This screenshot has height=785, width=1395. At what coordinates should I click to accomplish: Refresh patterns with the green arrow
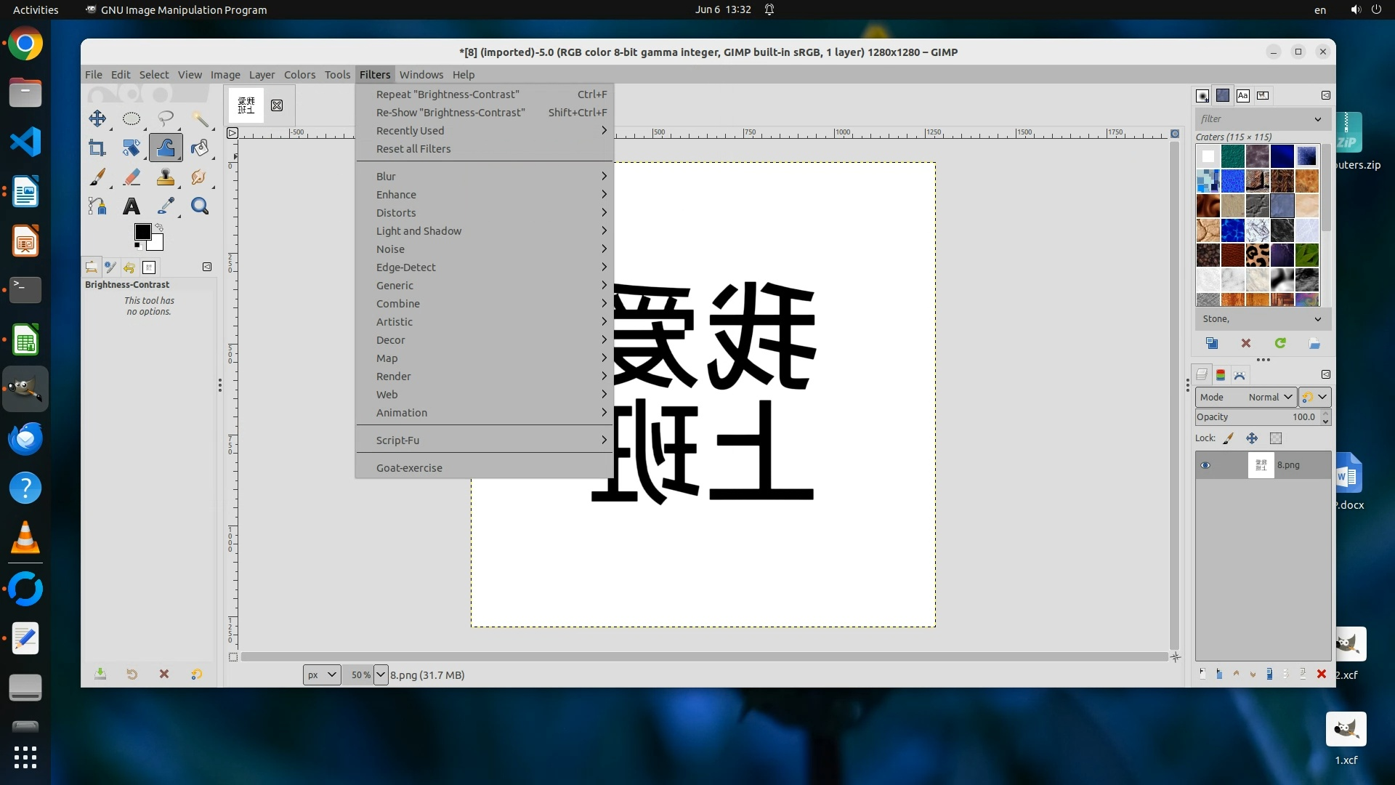(1280, 343)
